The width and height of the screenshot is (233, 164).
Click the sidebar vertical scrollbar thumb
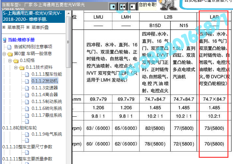point(68,42)
